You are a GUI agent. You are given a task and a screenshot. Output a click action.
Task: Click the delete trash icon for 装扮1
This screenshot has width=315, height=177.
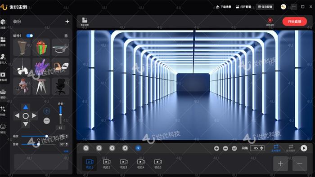[x=66, y=35]
